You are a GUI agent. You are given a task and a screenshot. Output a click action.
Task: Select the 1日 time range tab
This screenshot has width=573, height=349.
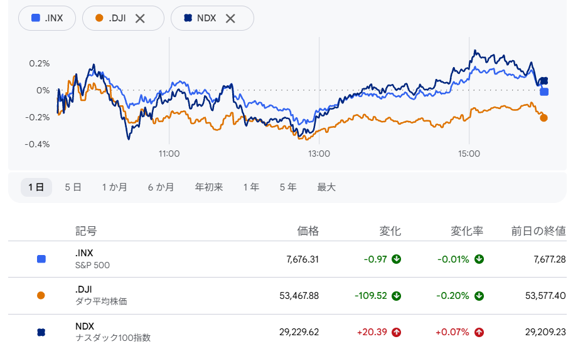coord(36,187)
